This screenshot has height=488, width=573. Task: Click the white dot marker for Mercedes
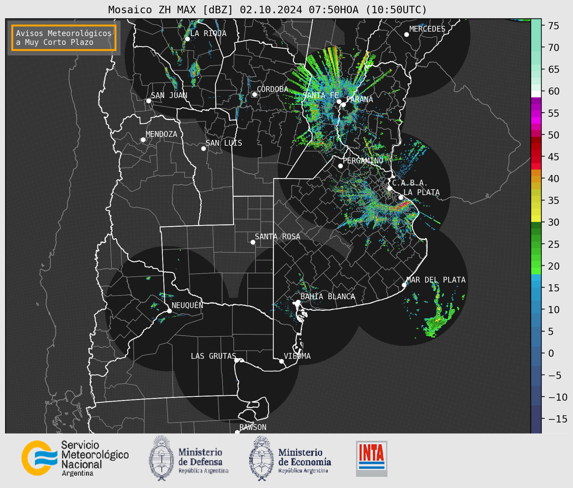pos(407,35)
